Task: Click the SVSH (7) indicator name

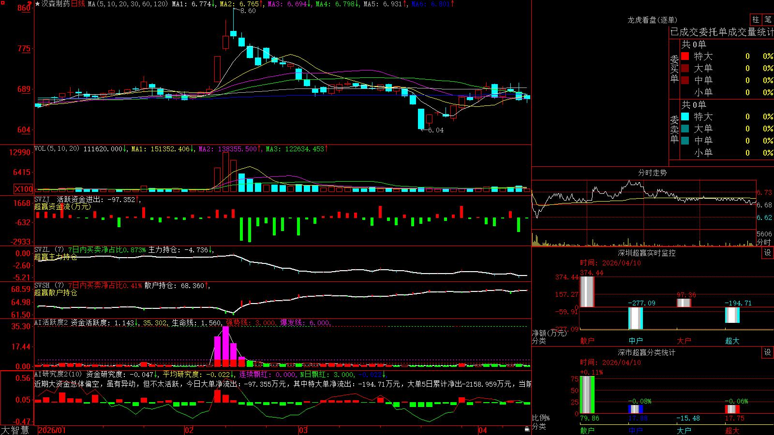Action: coord(49,286)
